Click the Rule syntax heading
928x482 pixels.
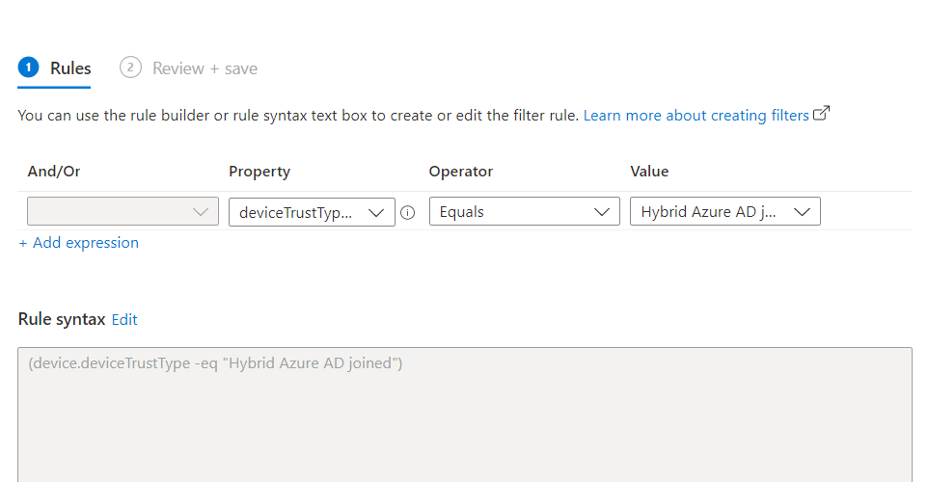tap(62, 319)
